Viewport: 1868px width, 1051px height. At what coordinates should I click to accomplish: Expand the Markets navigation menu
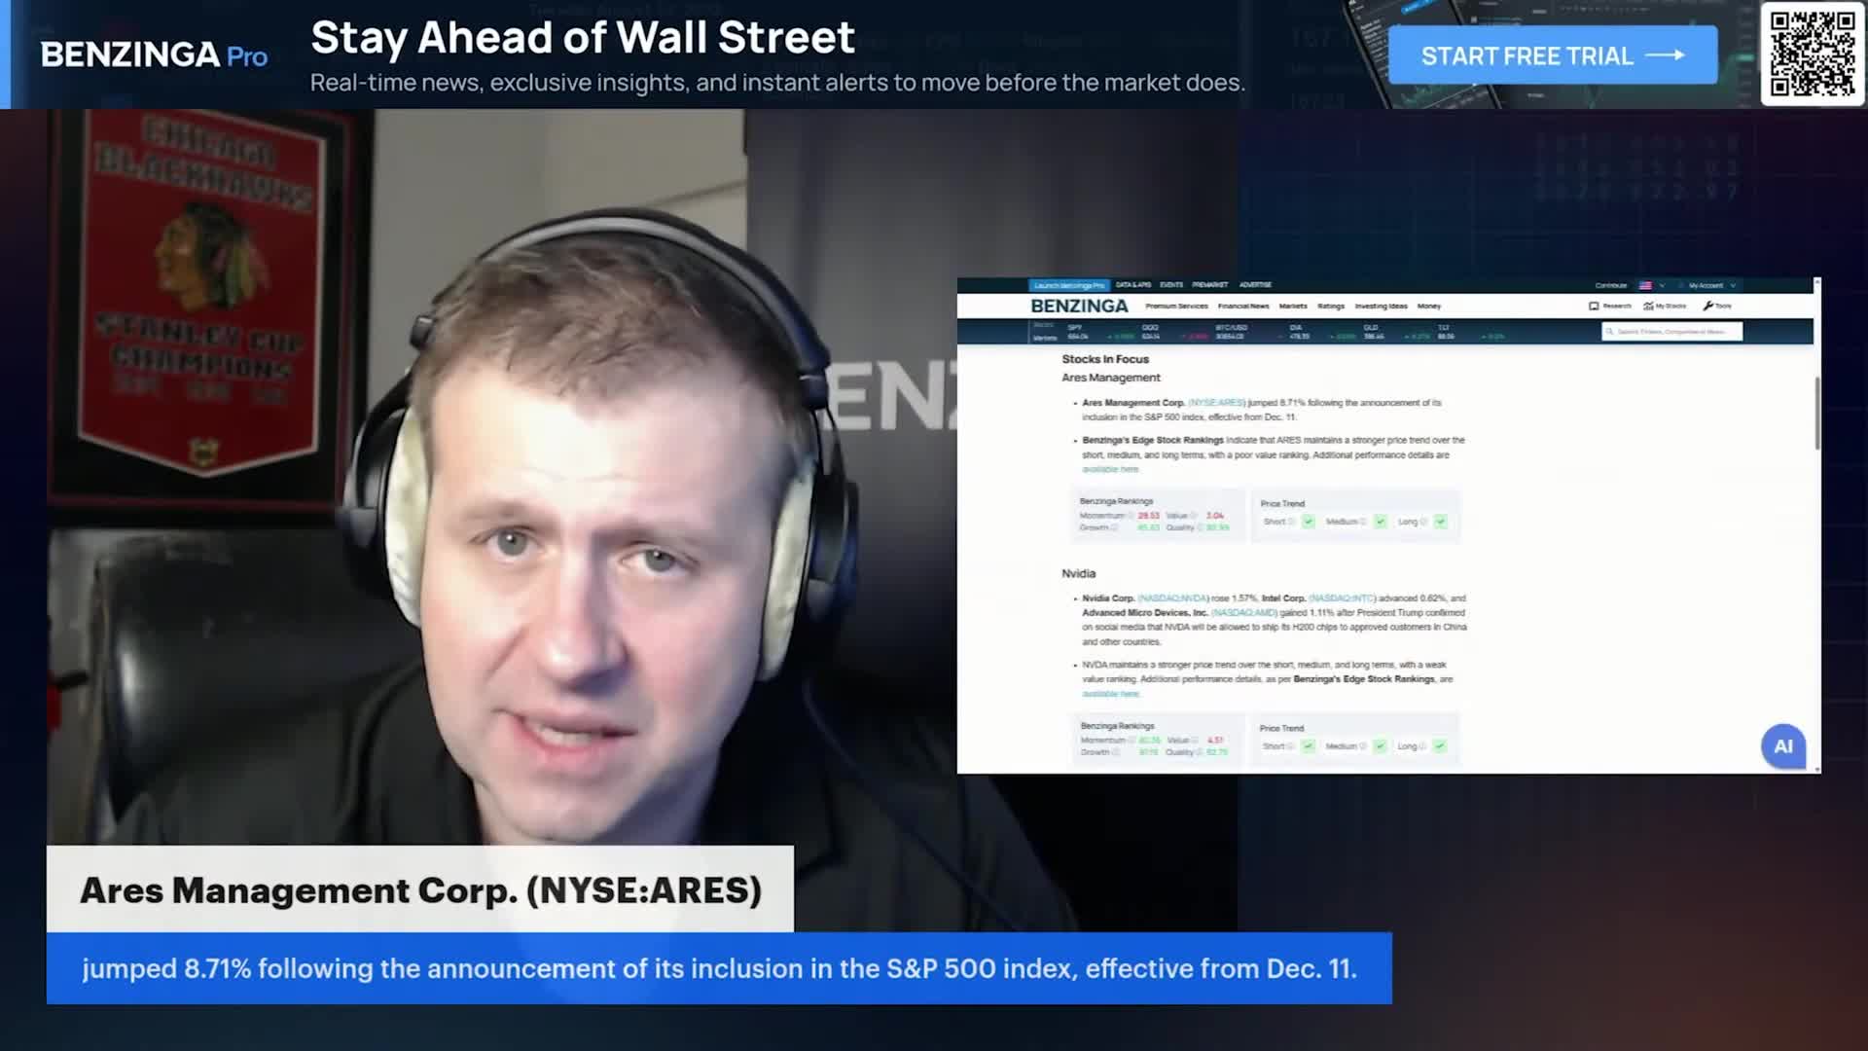click(x=1293, y=306)
